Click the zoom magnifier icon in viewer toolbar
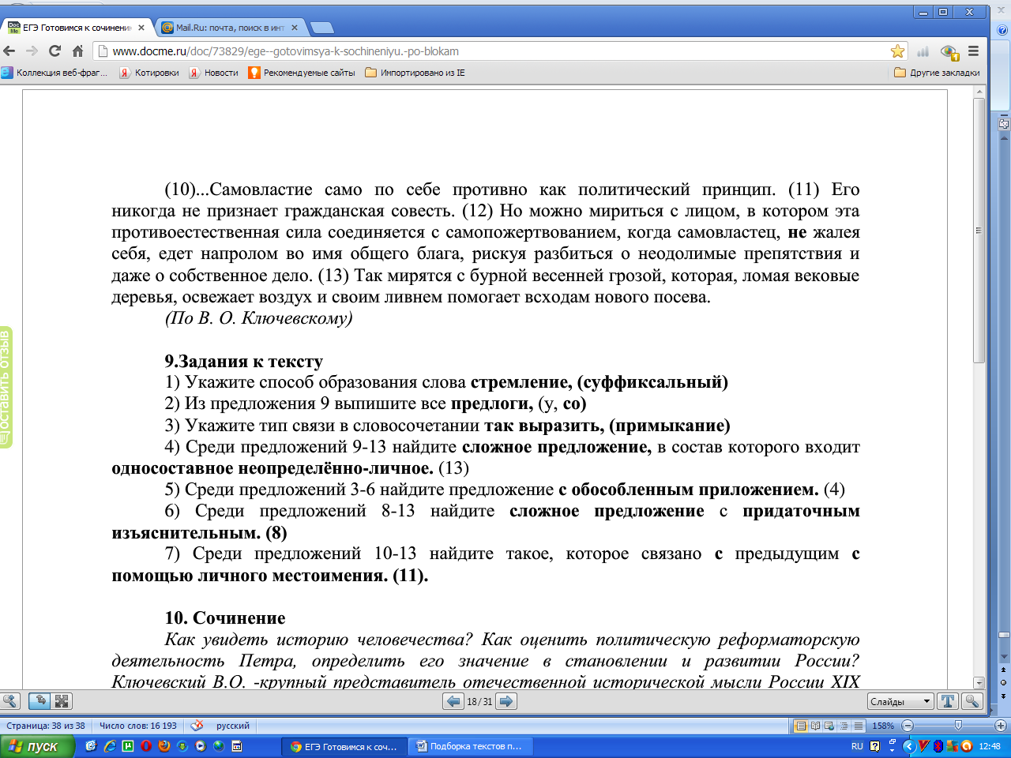 10,701
